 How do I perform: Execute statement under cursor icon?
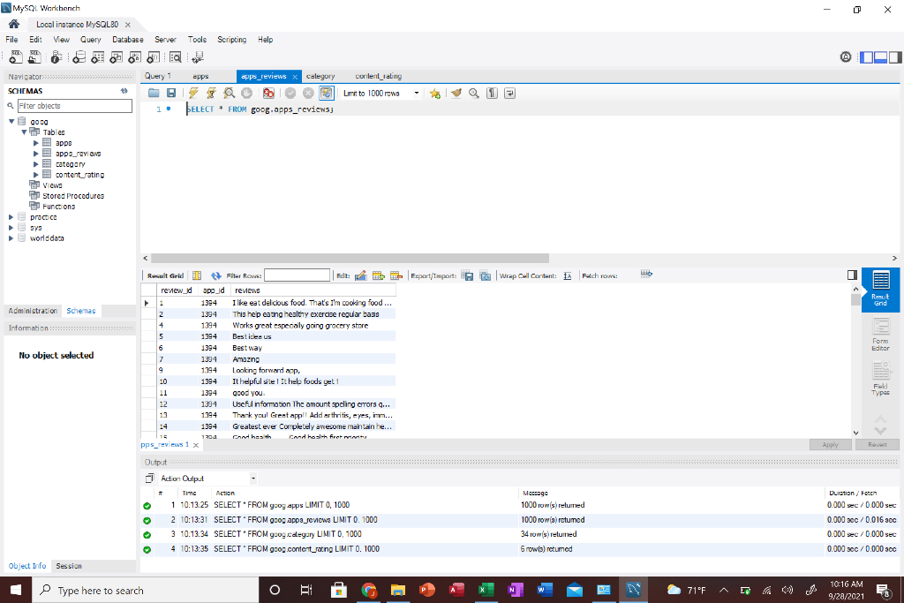click(212, 93)
